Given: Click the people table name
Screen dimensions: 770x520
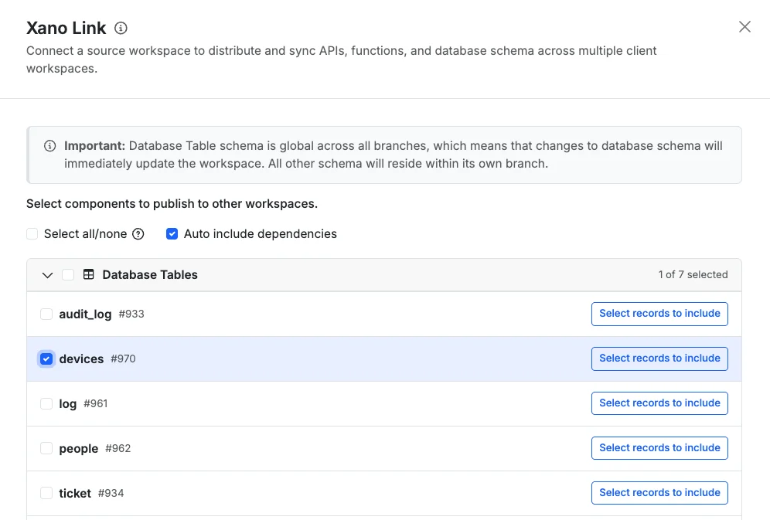Looking at the screenshot, I should [x=79, y=449].
